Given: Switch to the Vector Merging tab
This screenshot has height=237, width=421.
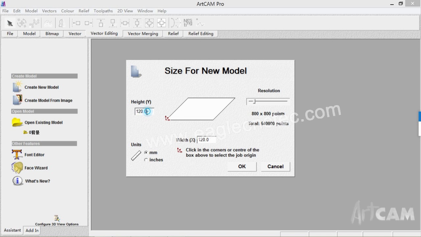Looking at the screenshot, I should coord(143,34).
